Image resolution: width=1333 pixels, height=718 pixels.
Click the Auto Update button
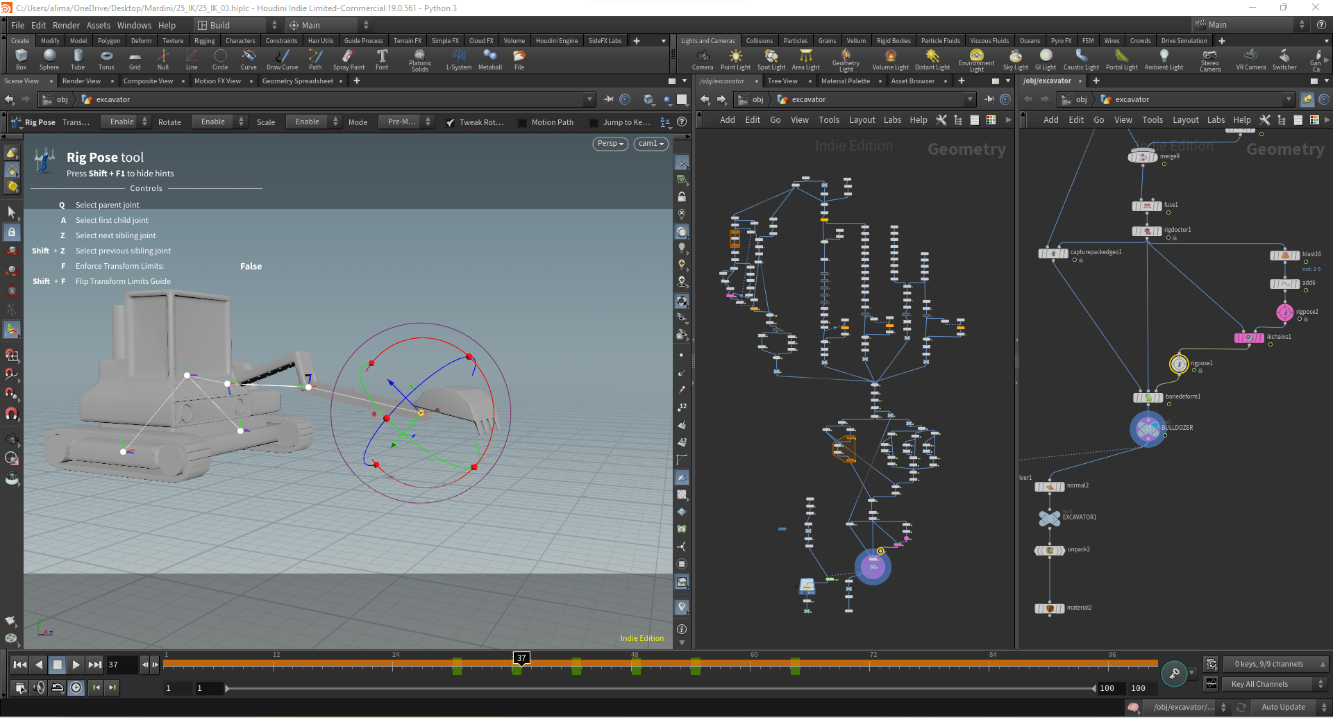pos(1283,707)
